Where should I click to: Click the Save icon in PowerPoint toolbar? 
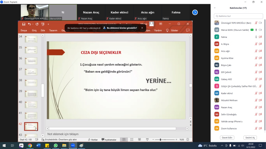[24, 24]
